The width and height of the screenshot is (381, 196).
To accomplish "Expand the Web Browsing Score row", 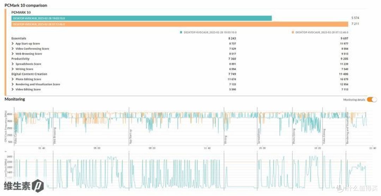I will pyautogui.click(x=12, y=54).
